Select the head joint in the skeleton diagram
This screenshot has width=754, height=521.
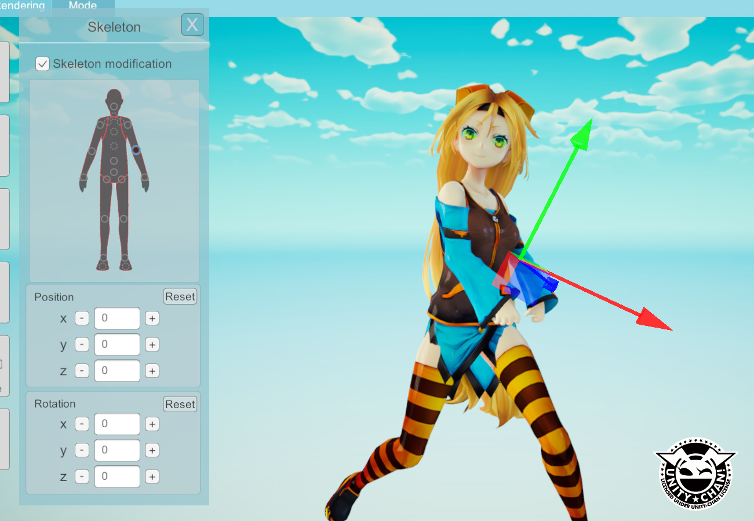(114, 106)
